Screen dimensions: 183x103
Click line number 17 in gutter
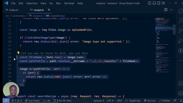pyautogui.click(x=9, y=30)
